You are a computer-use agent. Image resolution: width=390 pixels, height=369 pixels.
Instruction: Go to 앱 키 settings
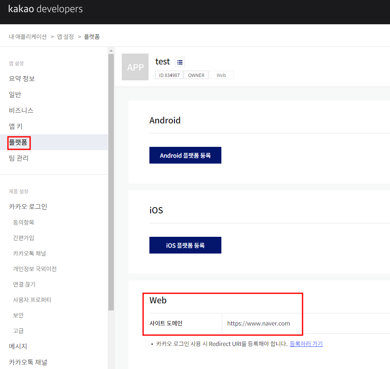pos(15,126)
